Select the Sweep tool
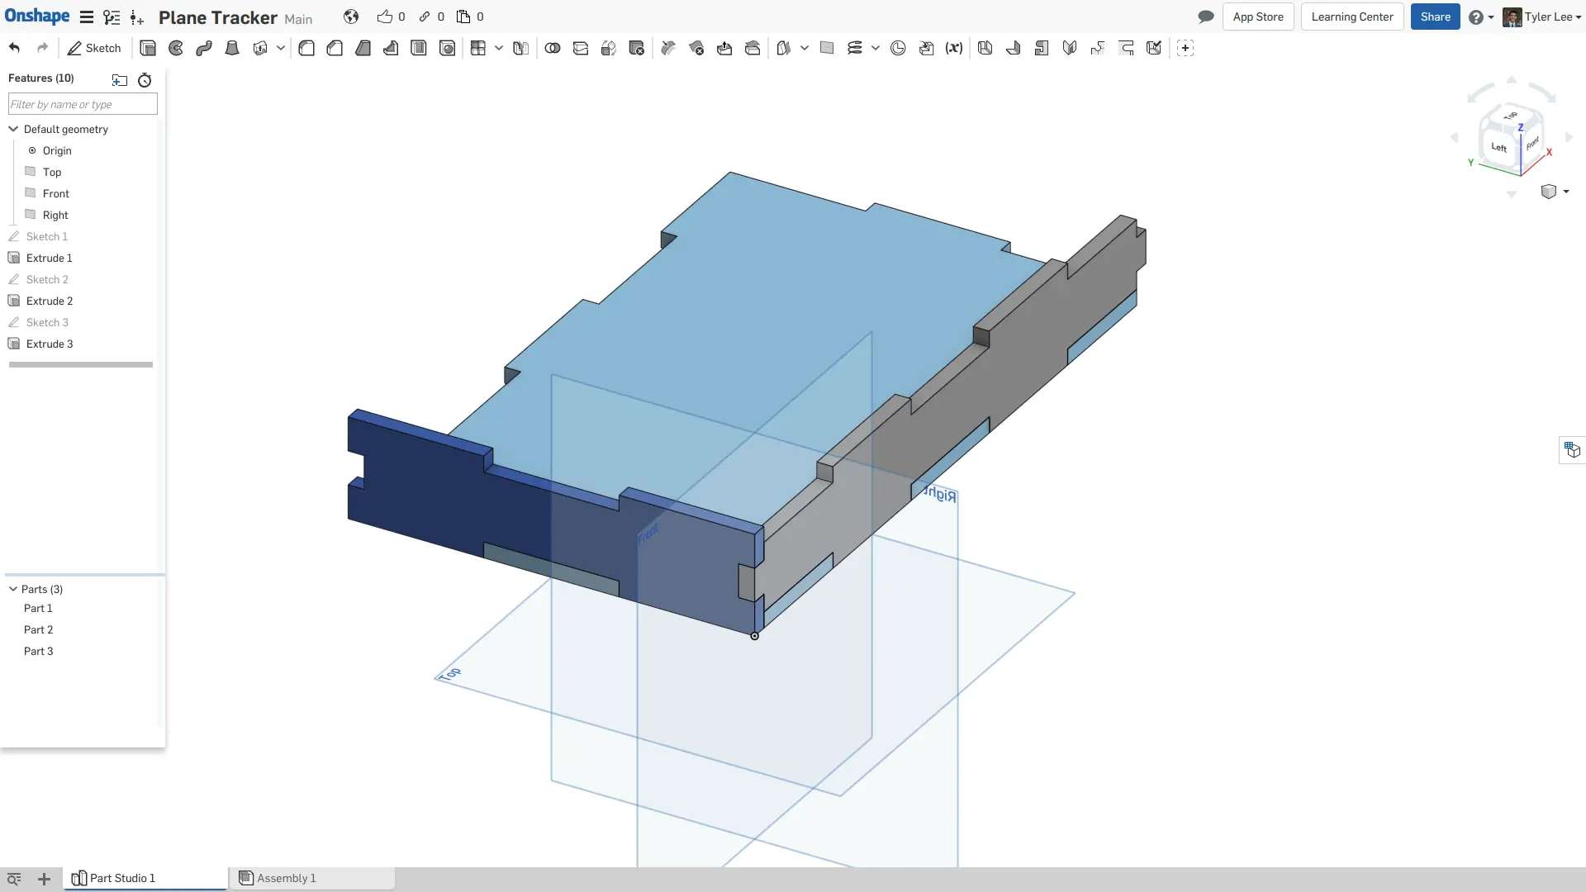This screenshot has width=1586, height=892. tap(203, 48)
